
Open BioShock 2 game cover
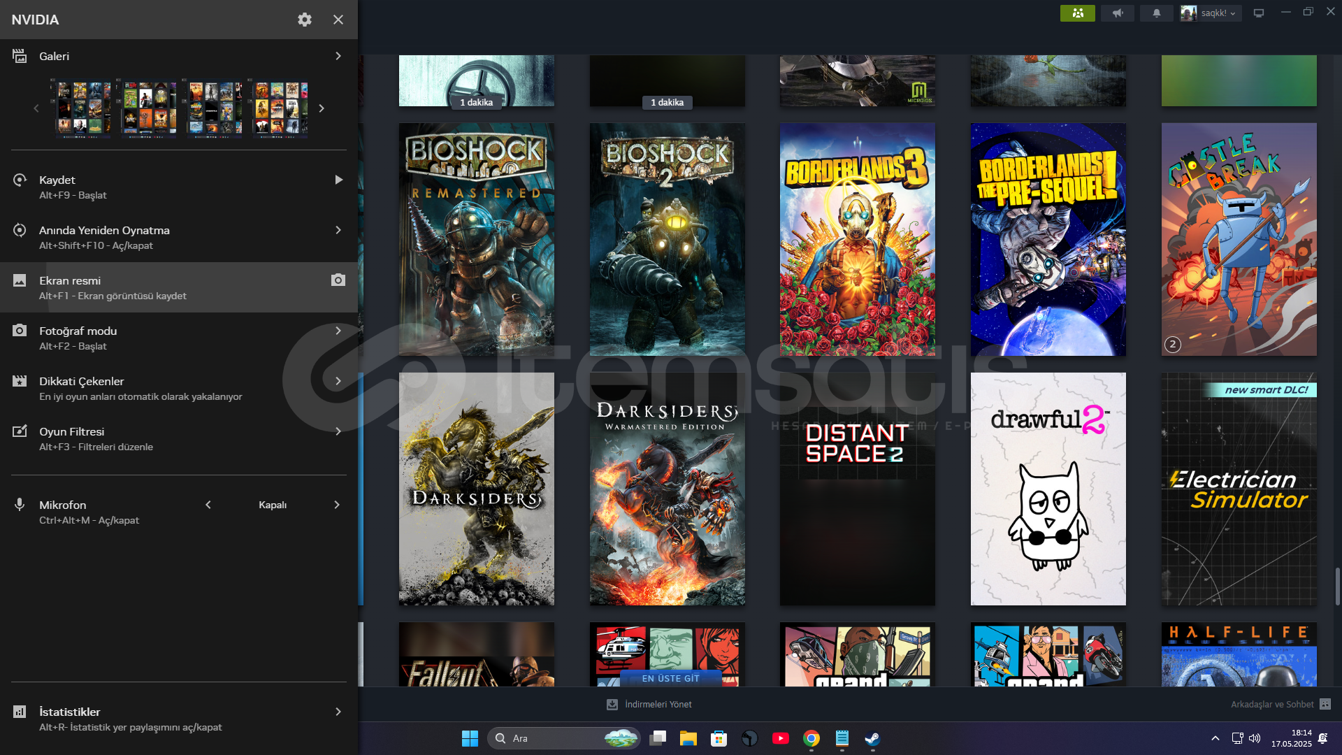point(668,240)
